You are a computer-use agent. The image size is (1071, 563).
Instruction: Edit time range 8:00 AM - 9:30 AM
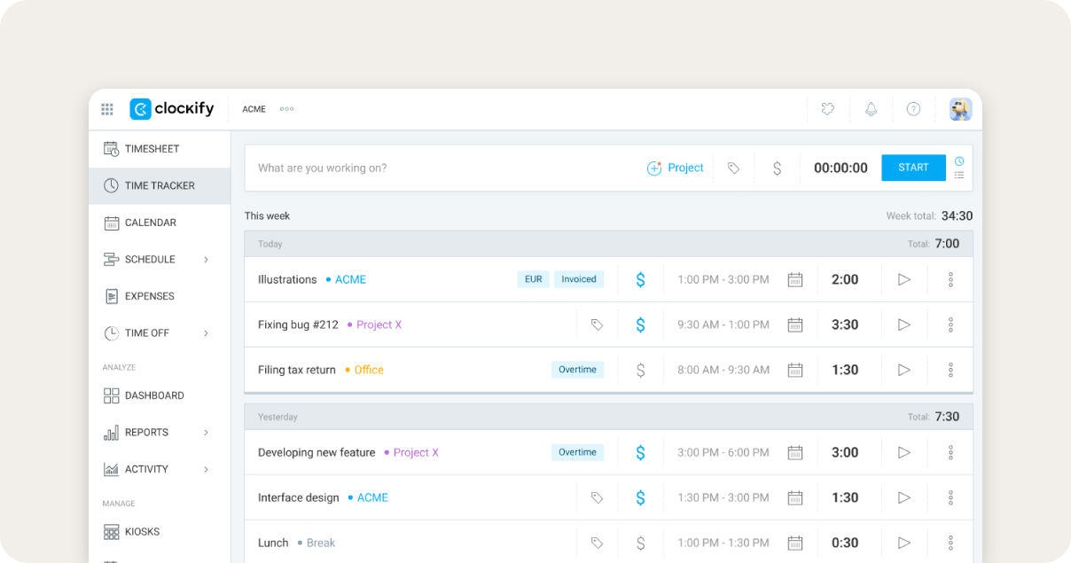pos(723,370)
